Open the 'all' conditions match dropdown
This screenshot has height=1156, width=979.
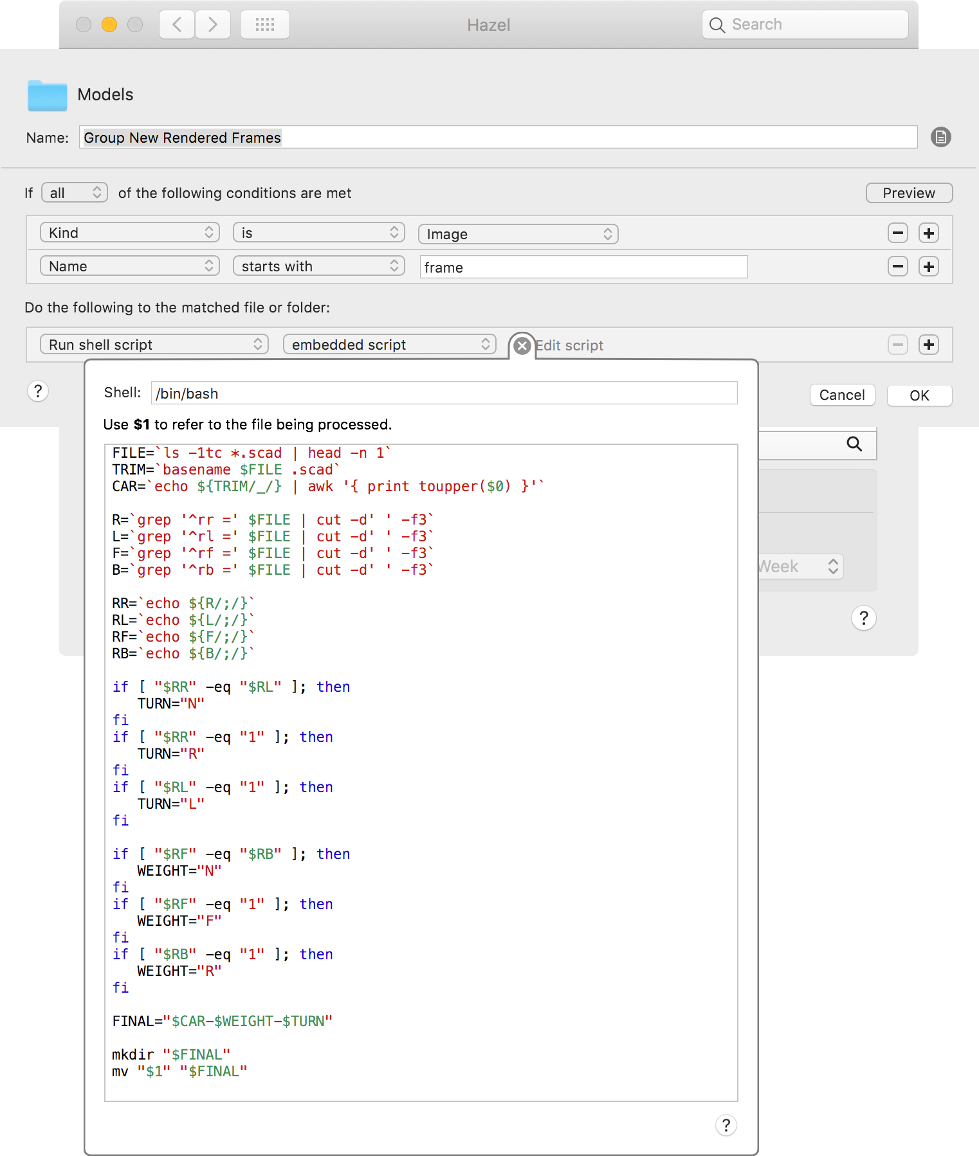(75, 193)
